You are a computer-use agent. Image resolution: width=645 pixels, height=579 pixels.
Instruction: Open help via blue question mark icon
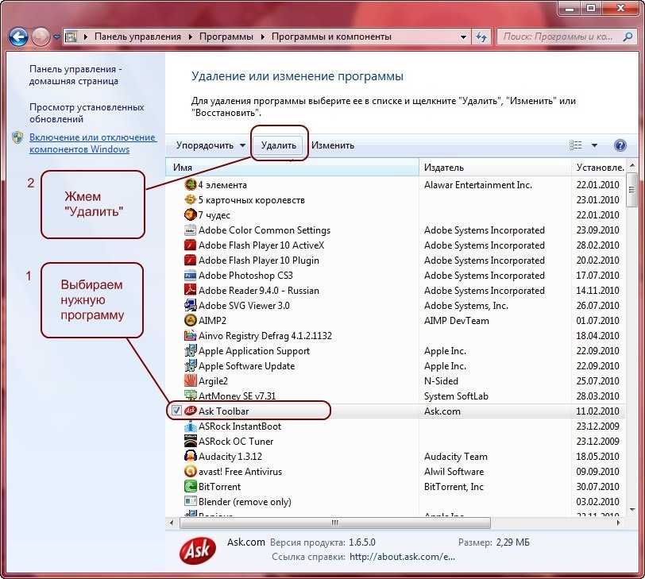620,145
